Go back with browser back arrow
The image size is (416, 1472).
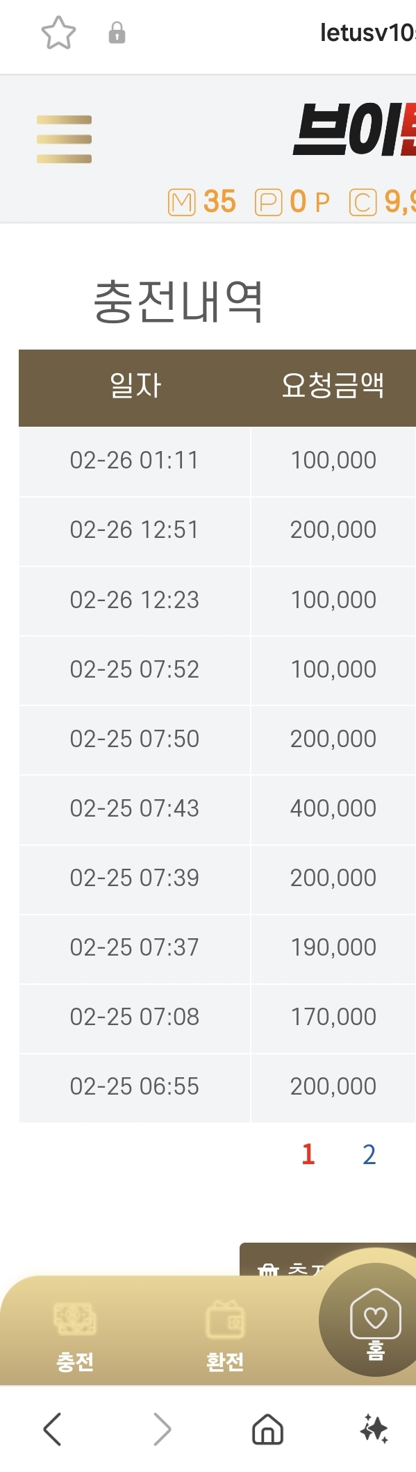coord(53,1430)
